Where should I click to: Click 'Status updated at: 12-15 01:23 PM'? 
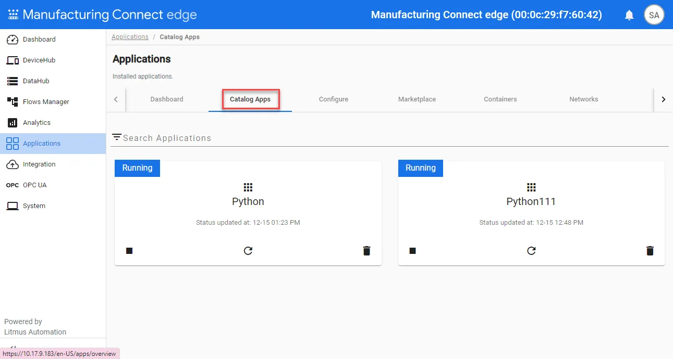(248, 223)
